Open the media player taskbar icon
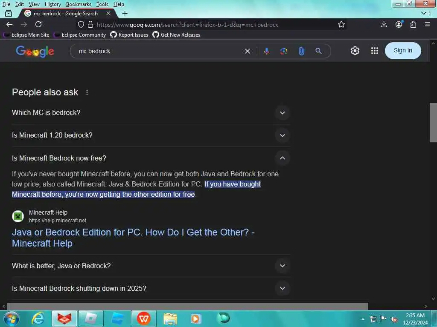437x327 pixels. pyautogui.click(x=195, y=318)
